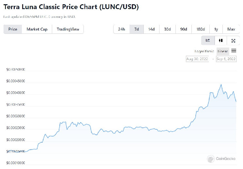Viewport: 243px width, 169px height.
Task: Switch to candlestick chart icon
Action: tap(221, 41)
